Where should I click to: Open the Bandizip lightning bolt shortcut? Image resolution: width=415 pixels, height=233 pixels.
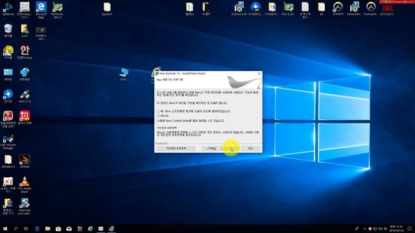[8, 96]
